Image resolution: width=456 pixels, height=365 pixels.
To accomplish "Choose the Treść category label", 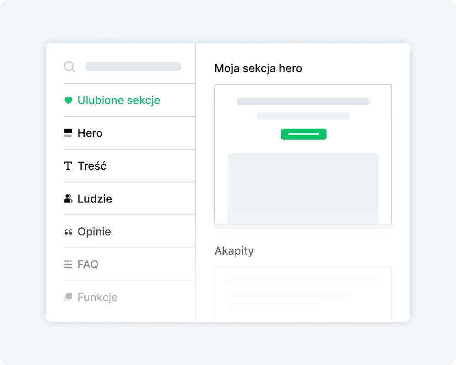I will (92, 166).
